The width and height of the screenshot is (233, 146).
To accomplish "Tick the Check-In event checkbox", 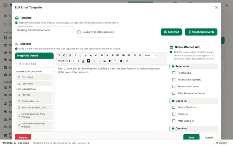I will [x=174, y=114].
